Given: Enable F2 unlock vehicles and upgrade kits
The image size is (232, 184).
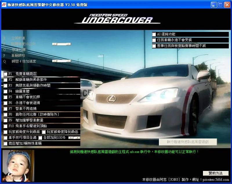Looking at the screenshot, I should point(5,80).
